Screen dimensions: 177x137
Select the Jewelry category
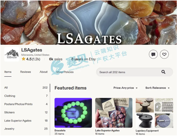click(x=26, y=129)
